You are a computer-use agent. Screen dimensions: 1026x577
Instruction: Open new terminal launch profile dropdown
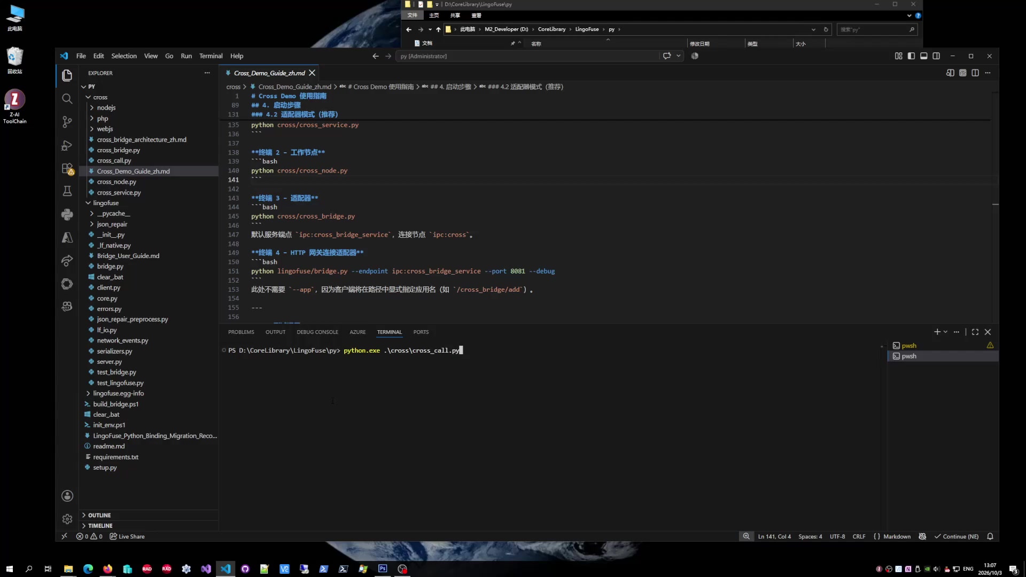click(946, 332)
